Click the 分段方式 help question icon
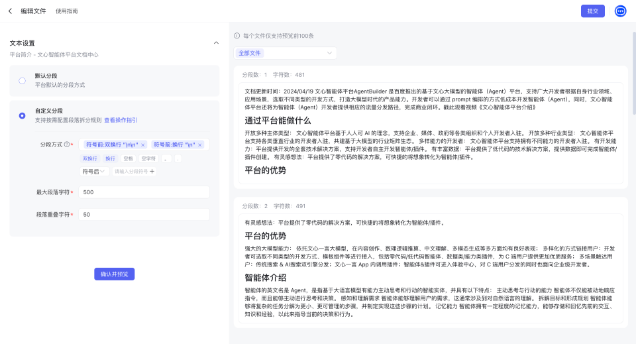Viewport: 636px width, 344px height. 67,144
